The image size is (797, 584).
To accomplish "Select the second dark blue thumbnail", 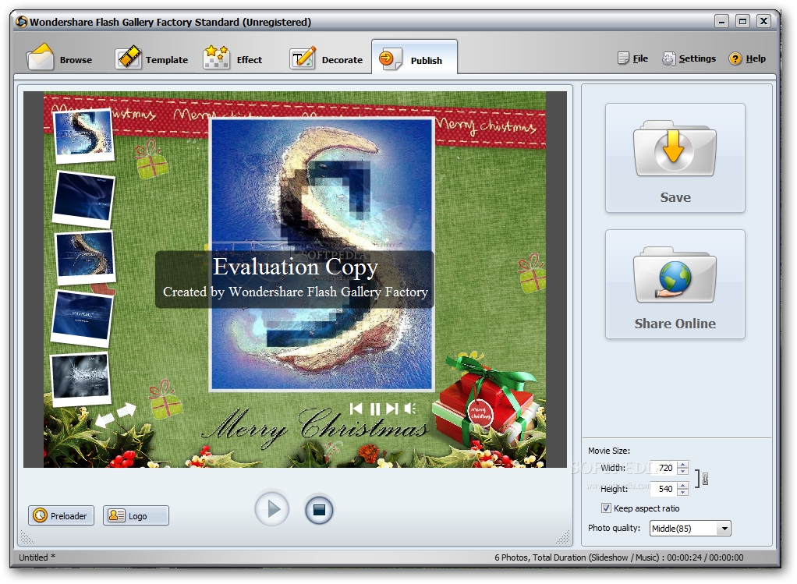I will 84,199.
